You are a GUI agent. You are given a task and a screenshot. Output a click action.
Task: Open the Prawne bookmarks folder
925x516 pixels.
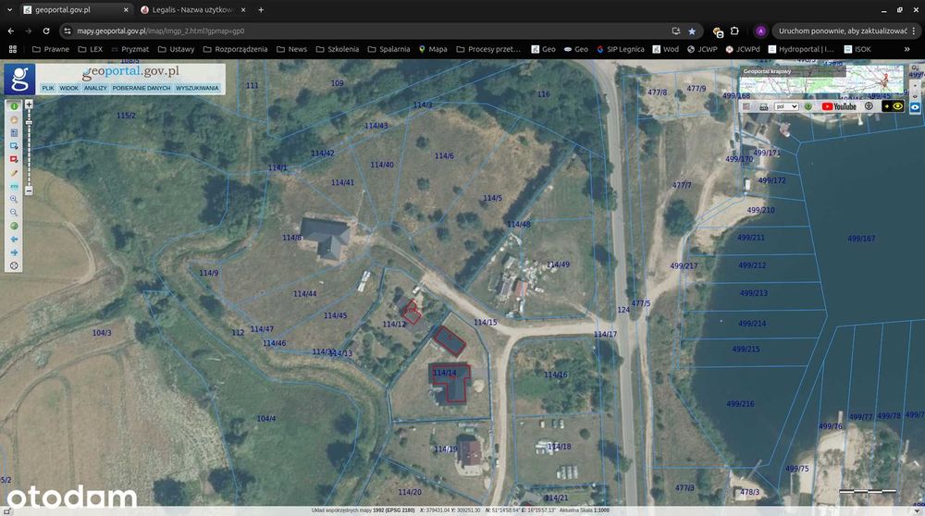pos(51,49)
